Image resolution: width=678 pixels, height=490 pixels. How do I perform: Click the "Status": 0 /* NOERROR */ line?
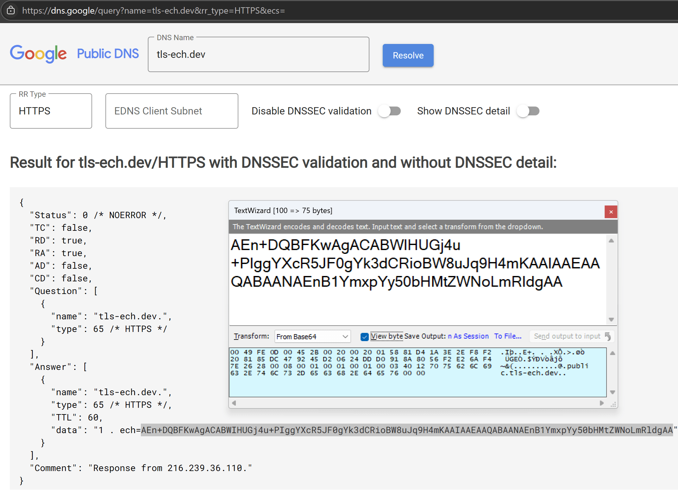[x=98, y=215]
